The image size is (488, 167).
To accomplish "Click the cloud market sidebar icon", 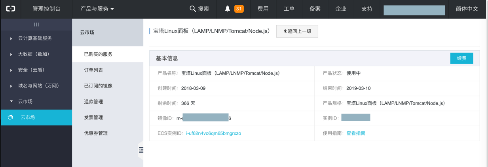I will pos(11,118).
